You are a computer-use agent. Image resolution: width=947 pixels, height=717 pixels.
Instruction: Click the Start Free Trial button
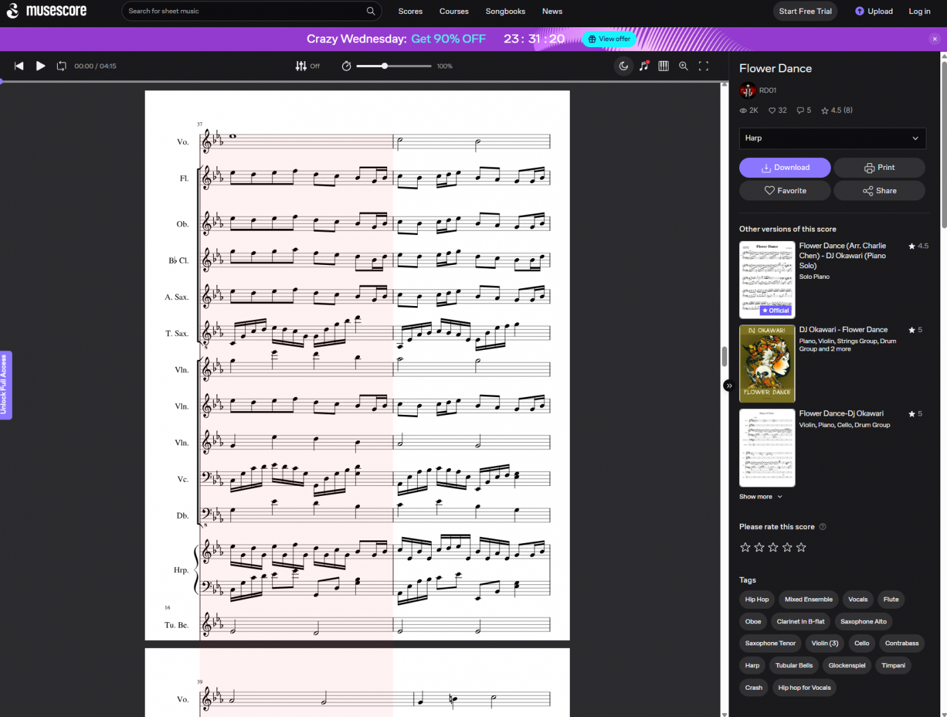pyautogui.click(x=805, y=11)
